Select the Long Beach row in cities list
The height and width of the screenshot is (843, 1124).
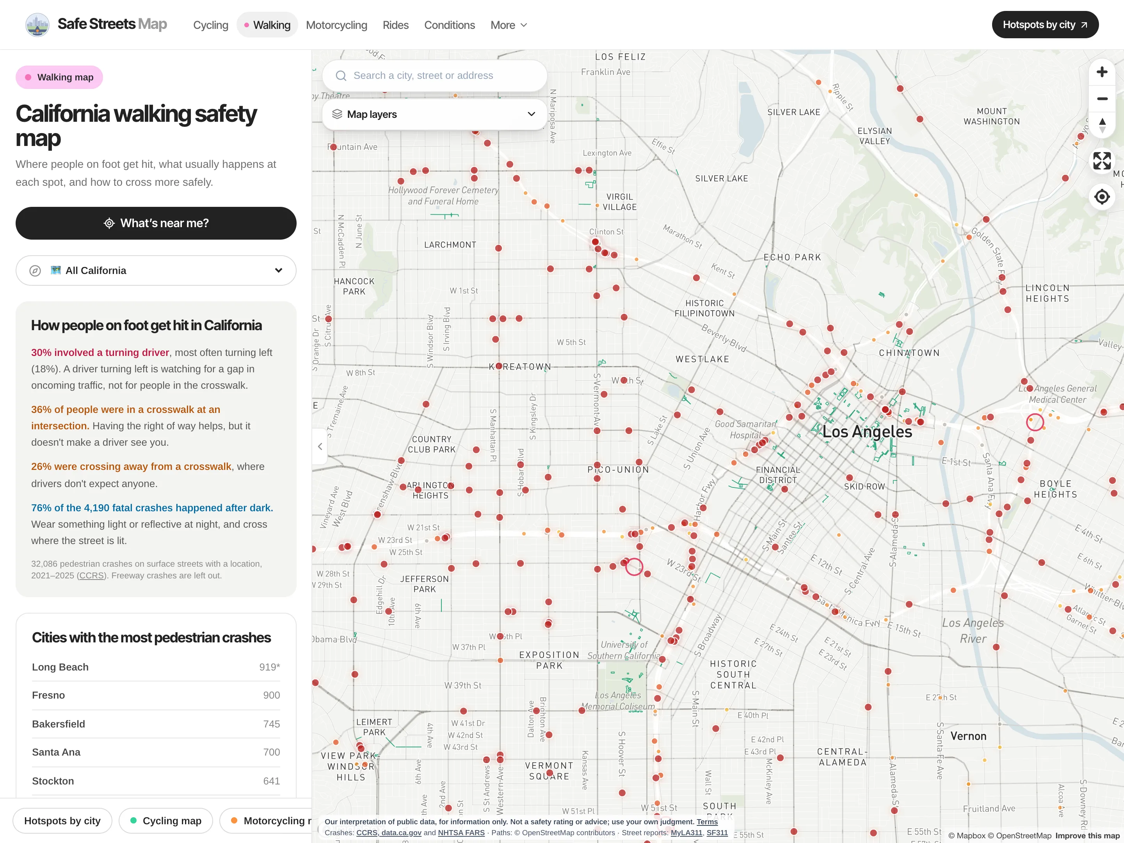156,667
